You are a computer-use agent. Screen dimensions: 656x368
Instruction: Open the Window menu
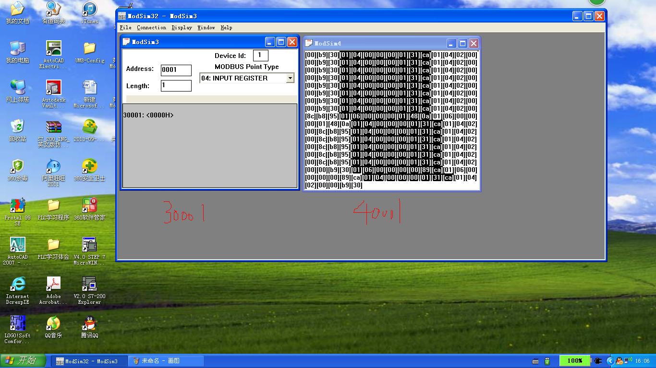(x=207, y=28)
